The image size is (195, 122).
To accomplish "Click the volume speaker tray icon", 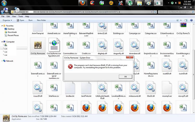I will tap(176, 3).
